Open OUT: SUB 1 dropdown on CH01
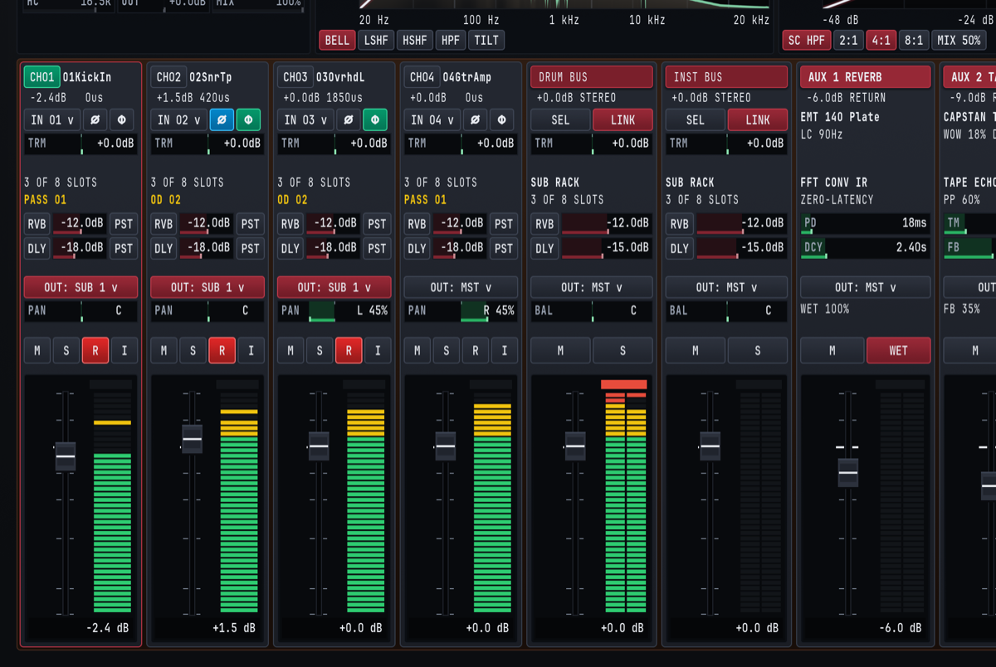Screen dimensions: 996x667 coord(81,287)
